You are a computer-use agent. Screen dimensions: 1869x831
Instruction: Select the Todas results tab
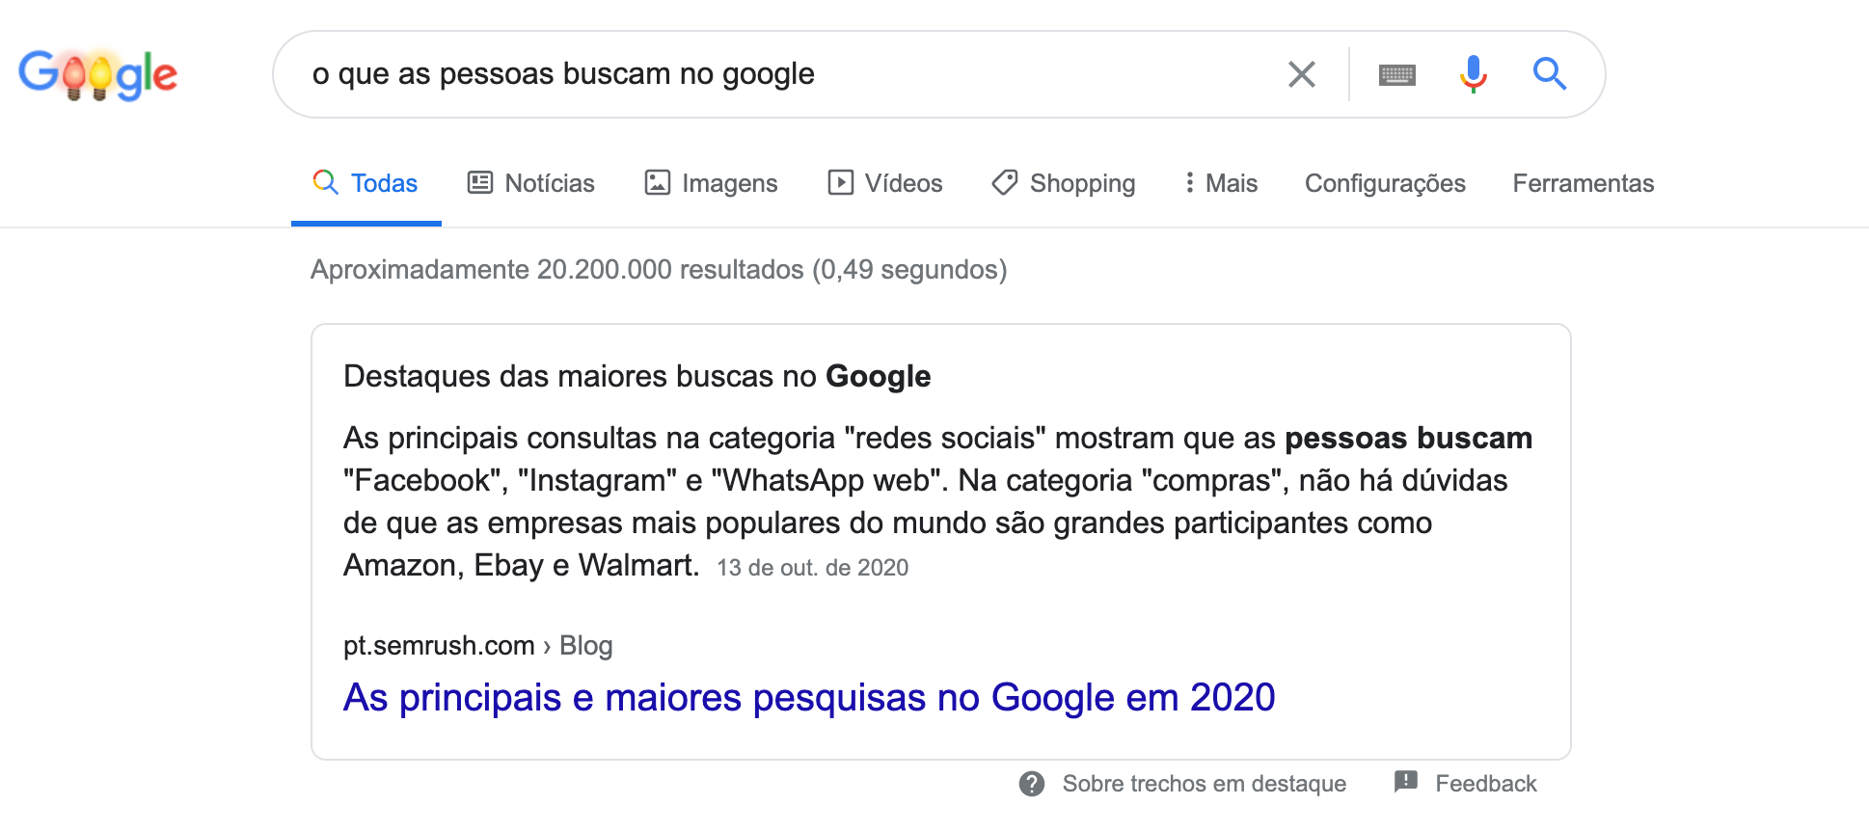(366, 183)
